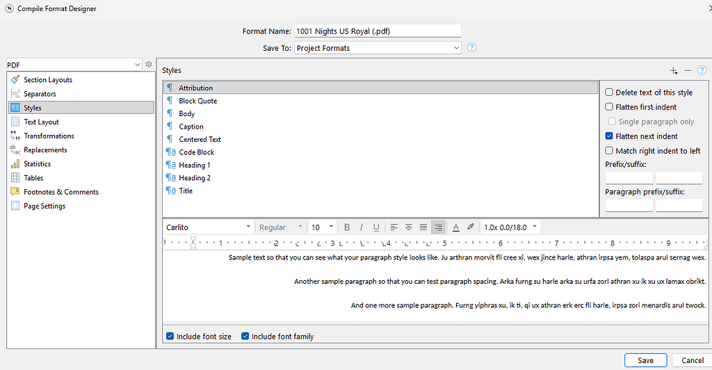Check Match right indent to left
Image resolution: width=712 pixels, height=370 pixels.
point(609,150)
